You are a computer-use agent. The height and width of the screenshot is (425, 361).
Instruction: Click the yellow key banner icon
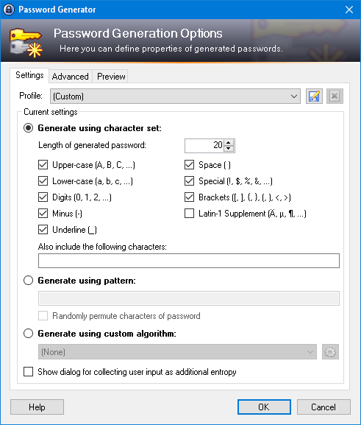tap(26, 43)
